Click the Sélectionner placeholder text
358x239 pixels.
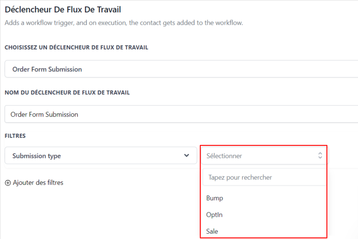point(224,156)
